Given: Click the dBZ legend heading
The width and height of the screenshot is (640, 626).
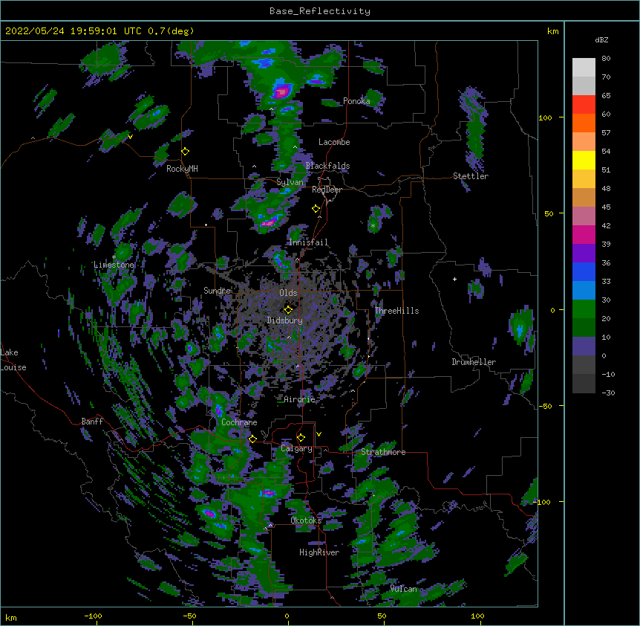Looking at the screenshot, I should click(601, 39).
